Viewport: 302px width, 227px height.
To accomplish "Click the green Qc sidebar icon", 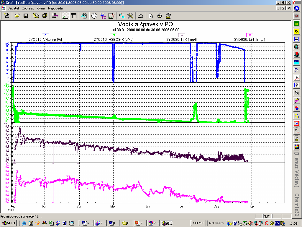I will point(297,24).
